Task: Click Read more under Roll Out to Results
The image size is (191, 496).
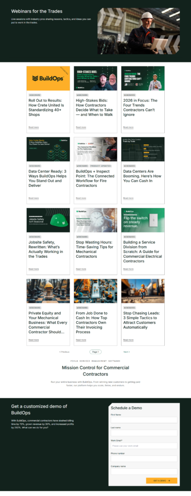Action: point(33,127)
